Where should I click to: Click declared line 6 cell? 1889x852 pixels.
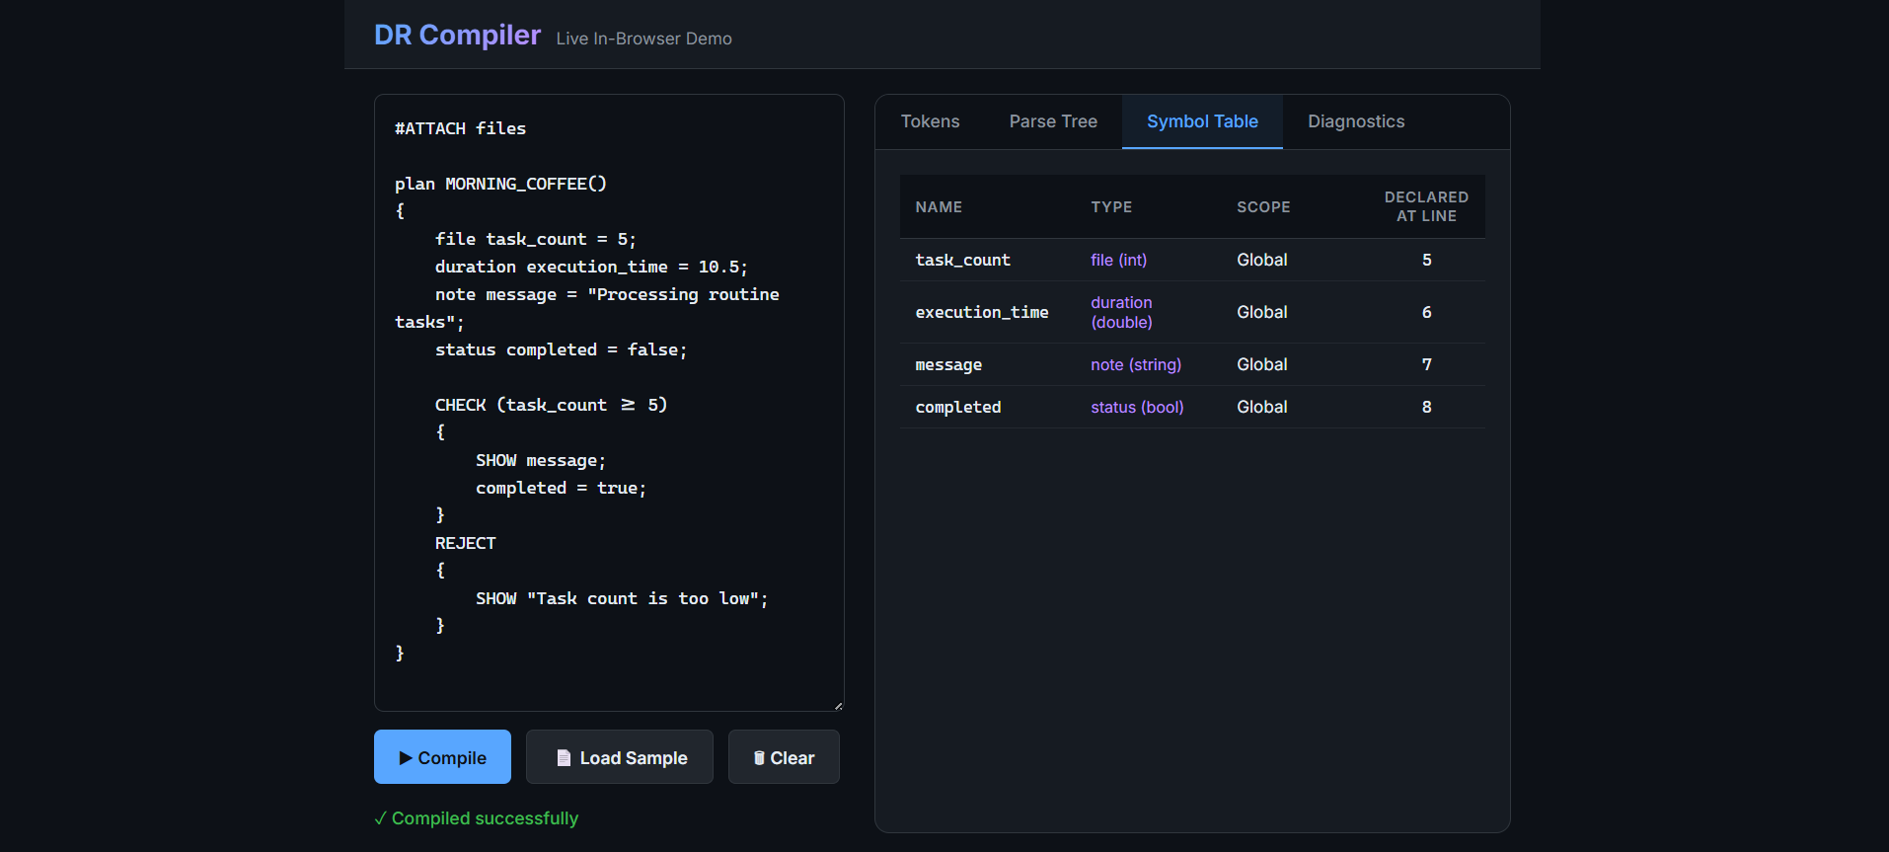point(1426,312)
